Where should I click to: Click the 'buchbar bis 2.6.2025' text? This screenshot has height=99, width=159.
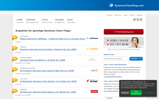pos(23,74)
